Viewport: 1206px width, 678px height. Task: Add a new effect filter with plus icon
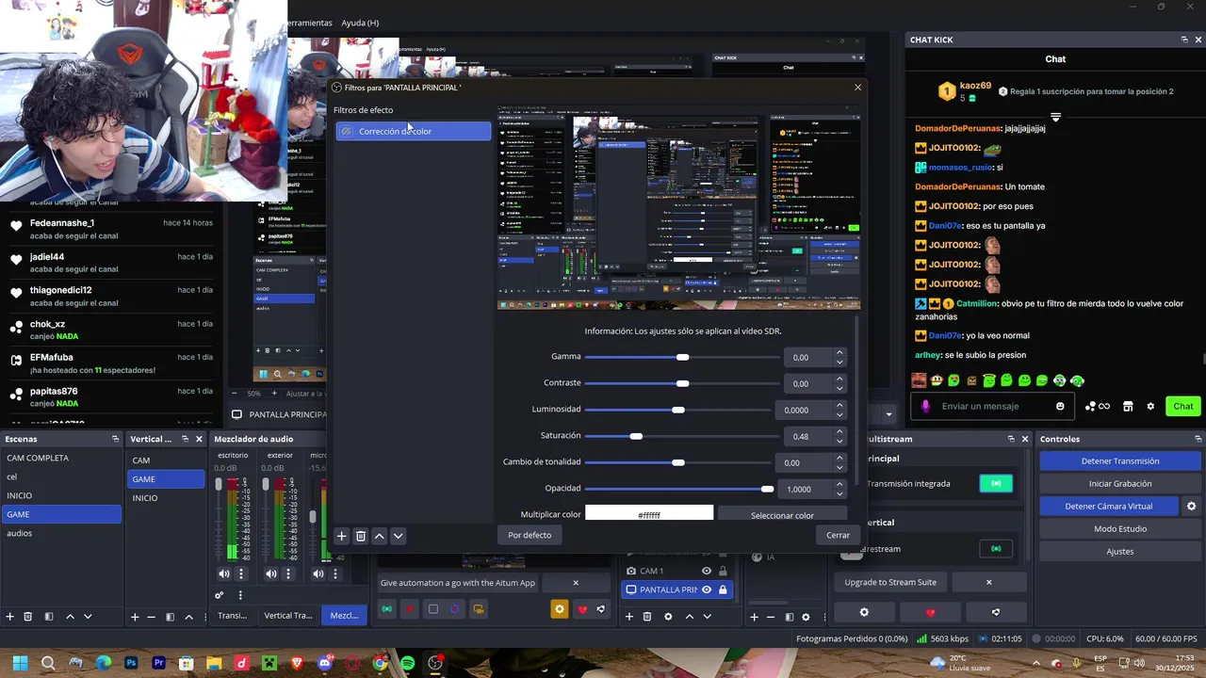(341, 536)
